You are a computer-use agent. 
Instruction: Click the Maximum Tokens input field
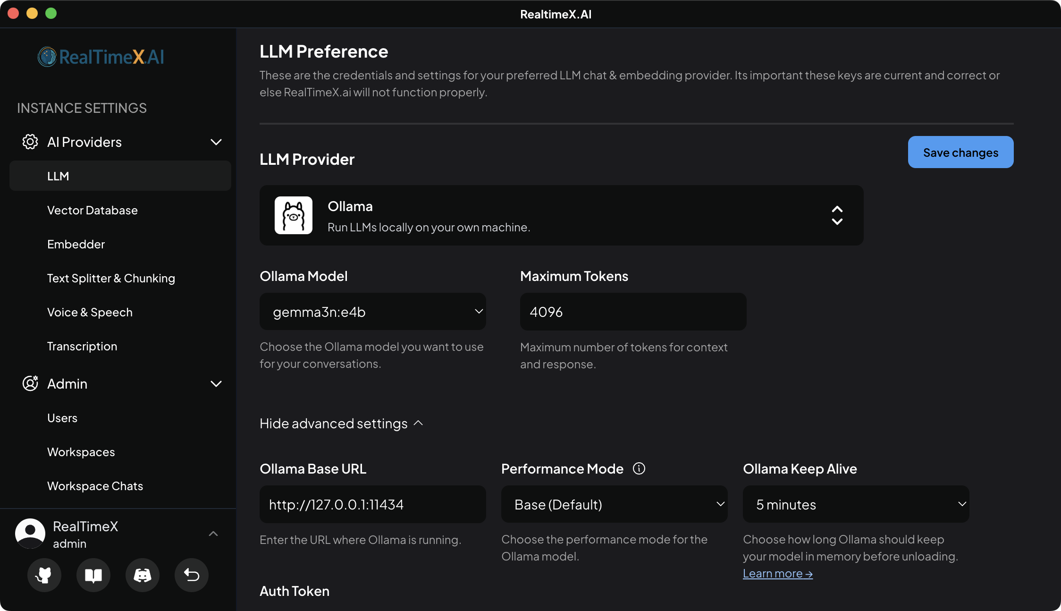[632, 312]
